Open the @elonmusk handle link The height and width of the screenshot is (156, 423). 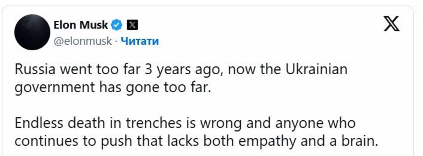(82, 41)
